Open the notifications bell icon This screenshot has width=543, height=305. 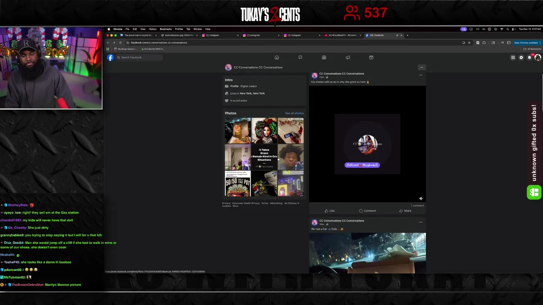pyautogui.click(x=529, y=57)
